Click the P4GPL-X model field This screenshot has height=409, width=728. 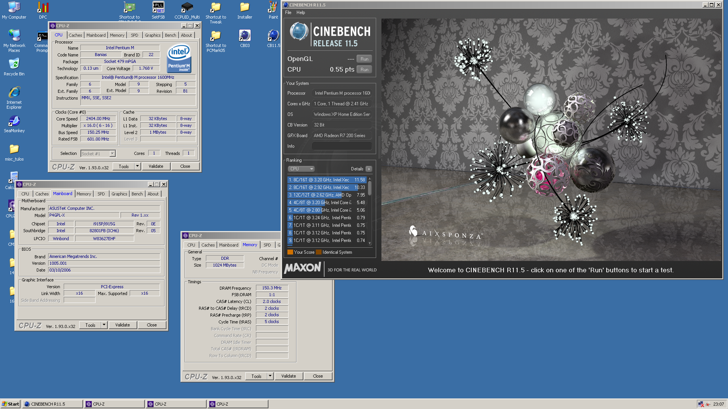pyautogui.click(x=84, y=215)
